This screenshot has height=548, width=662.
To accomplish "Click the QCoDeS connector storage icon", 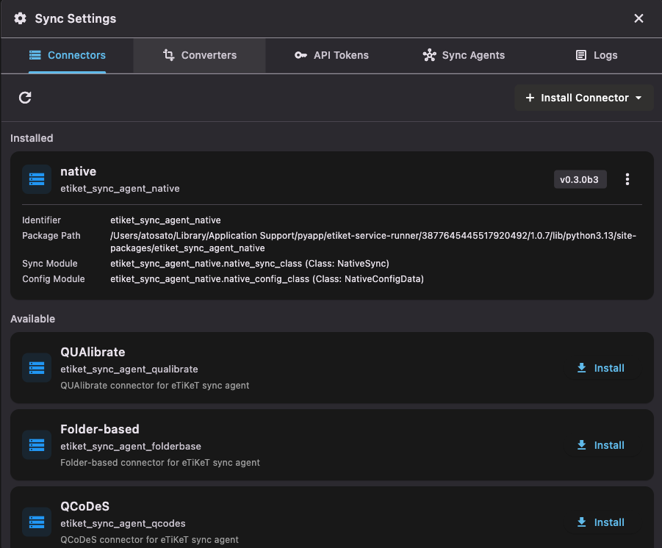I will [37, 522].
